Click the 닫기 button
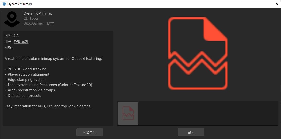Viewport: 281px width, 139px height. point(191,132)
